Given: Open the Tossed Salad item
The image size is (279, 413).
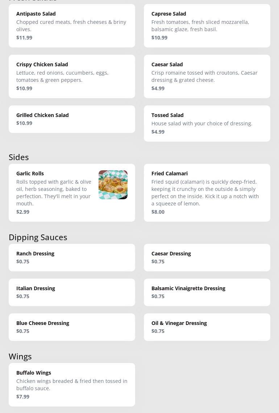Looking at the screenshot, I should point(207,124).
